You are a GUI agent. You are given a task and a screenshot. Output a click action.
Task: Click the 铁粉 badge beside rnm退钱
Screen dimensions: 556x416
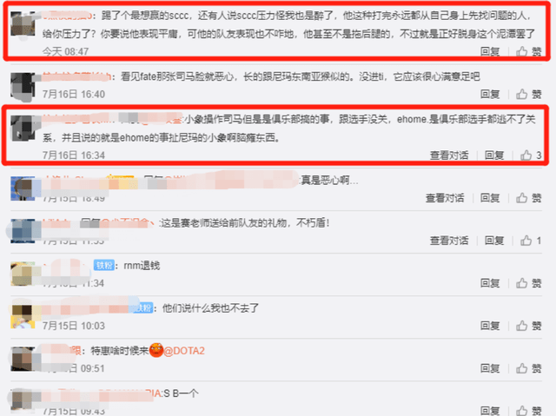tap(104, 266)
